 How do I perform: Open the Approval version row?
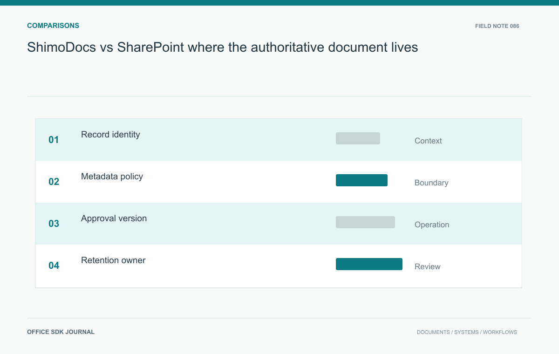279,224
